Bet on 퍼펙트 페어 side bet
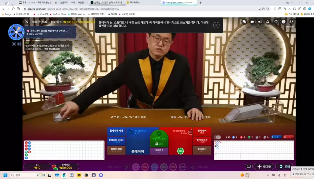314x179 pixels. (x=116, y=150)
